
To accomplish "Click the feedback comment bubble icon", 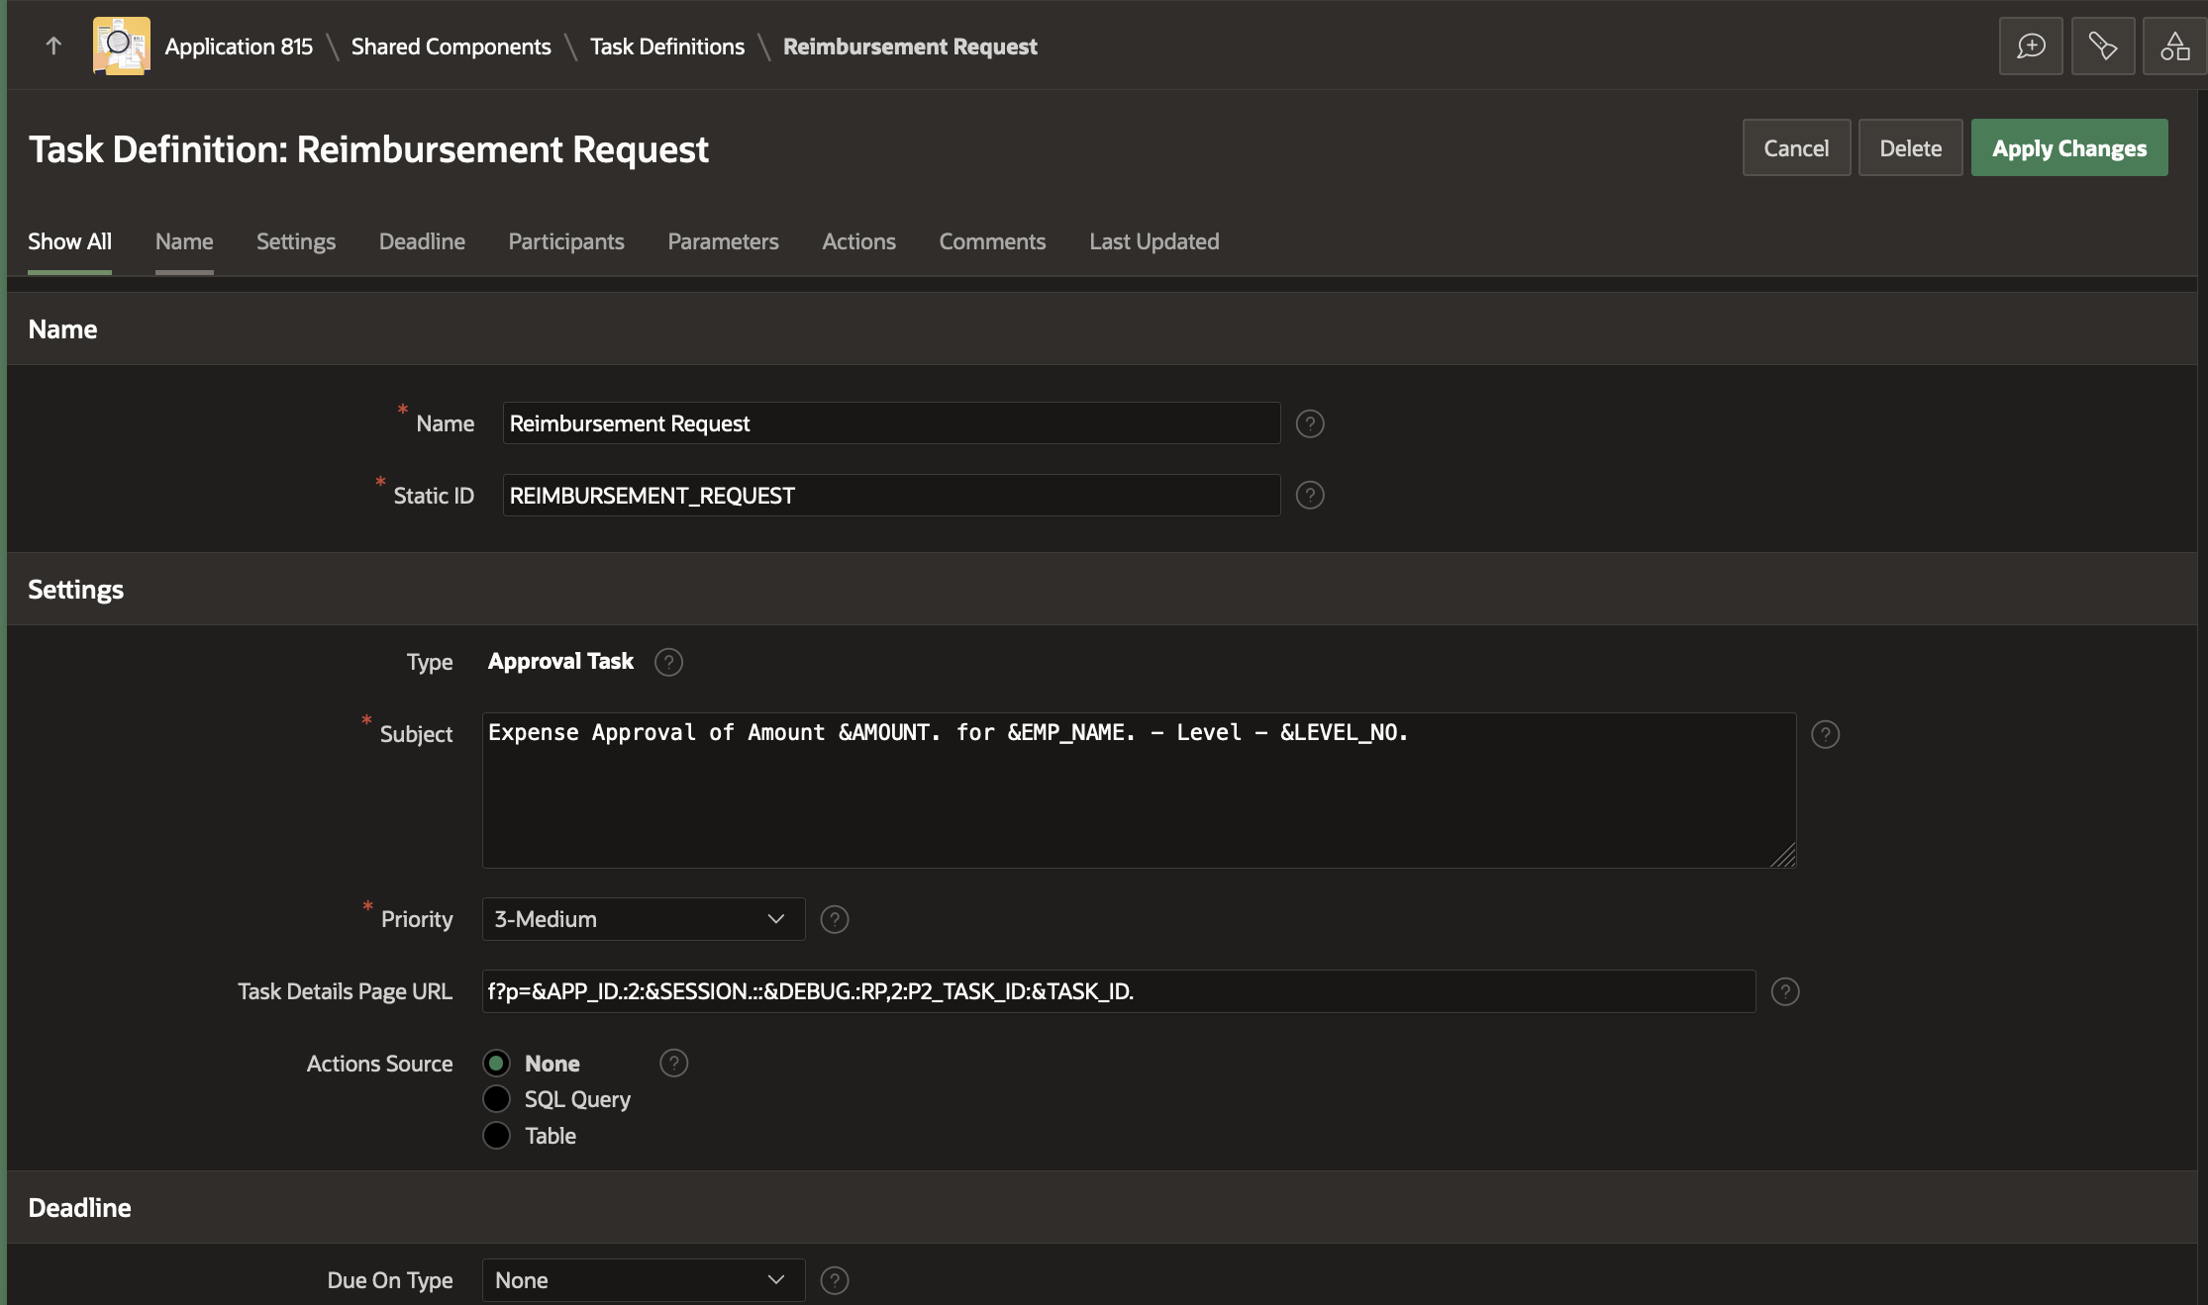I will tap(2030, 46).
